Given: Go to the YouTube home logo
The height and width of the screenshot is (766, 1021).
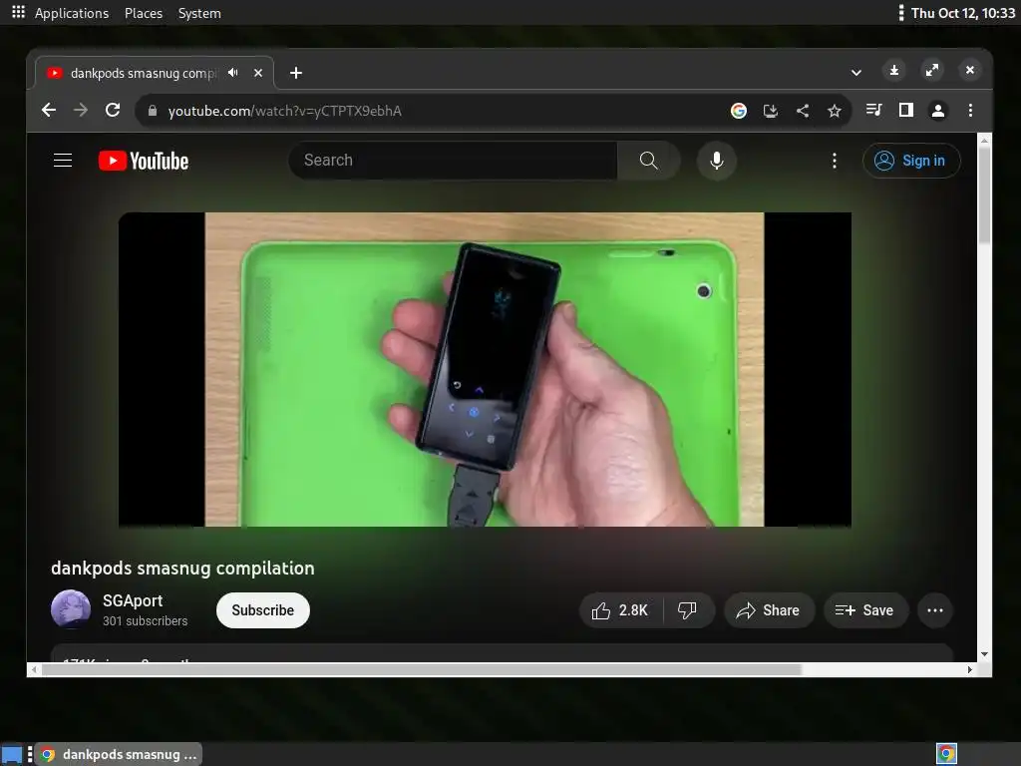Looking at the screenshot, I should [x=144, y=161].
